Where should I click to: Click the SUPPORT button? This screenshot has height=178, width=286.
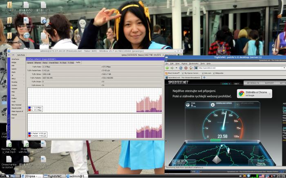tap(269, 83)
